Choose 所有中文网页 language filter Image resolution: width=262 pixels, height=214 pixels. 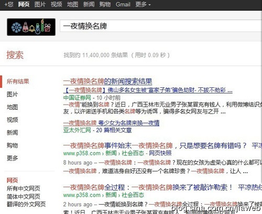[x=24, y=188]
